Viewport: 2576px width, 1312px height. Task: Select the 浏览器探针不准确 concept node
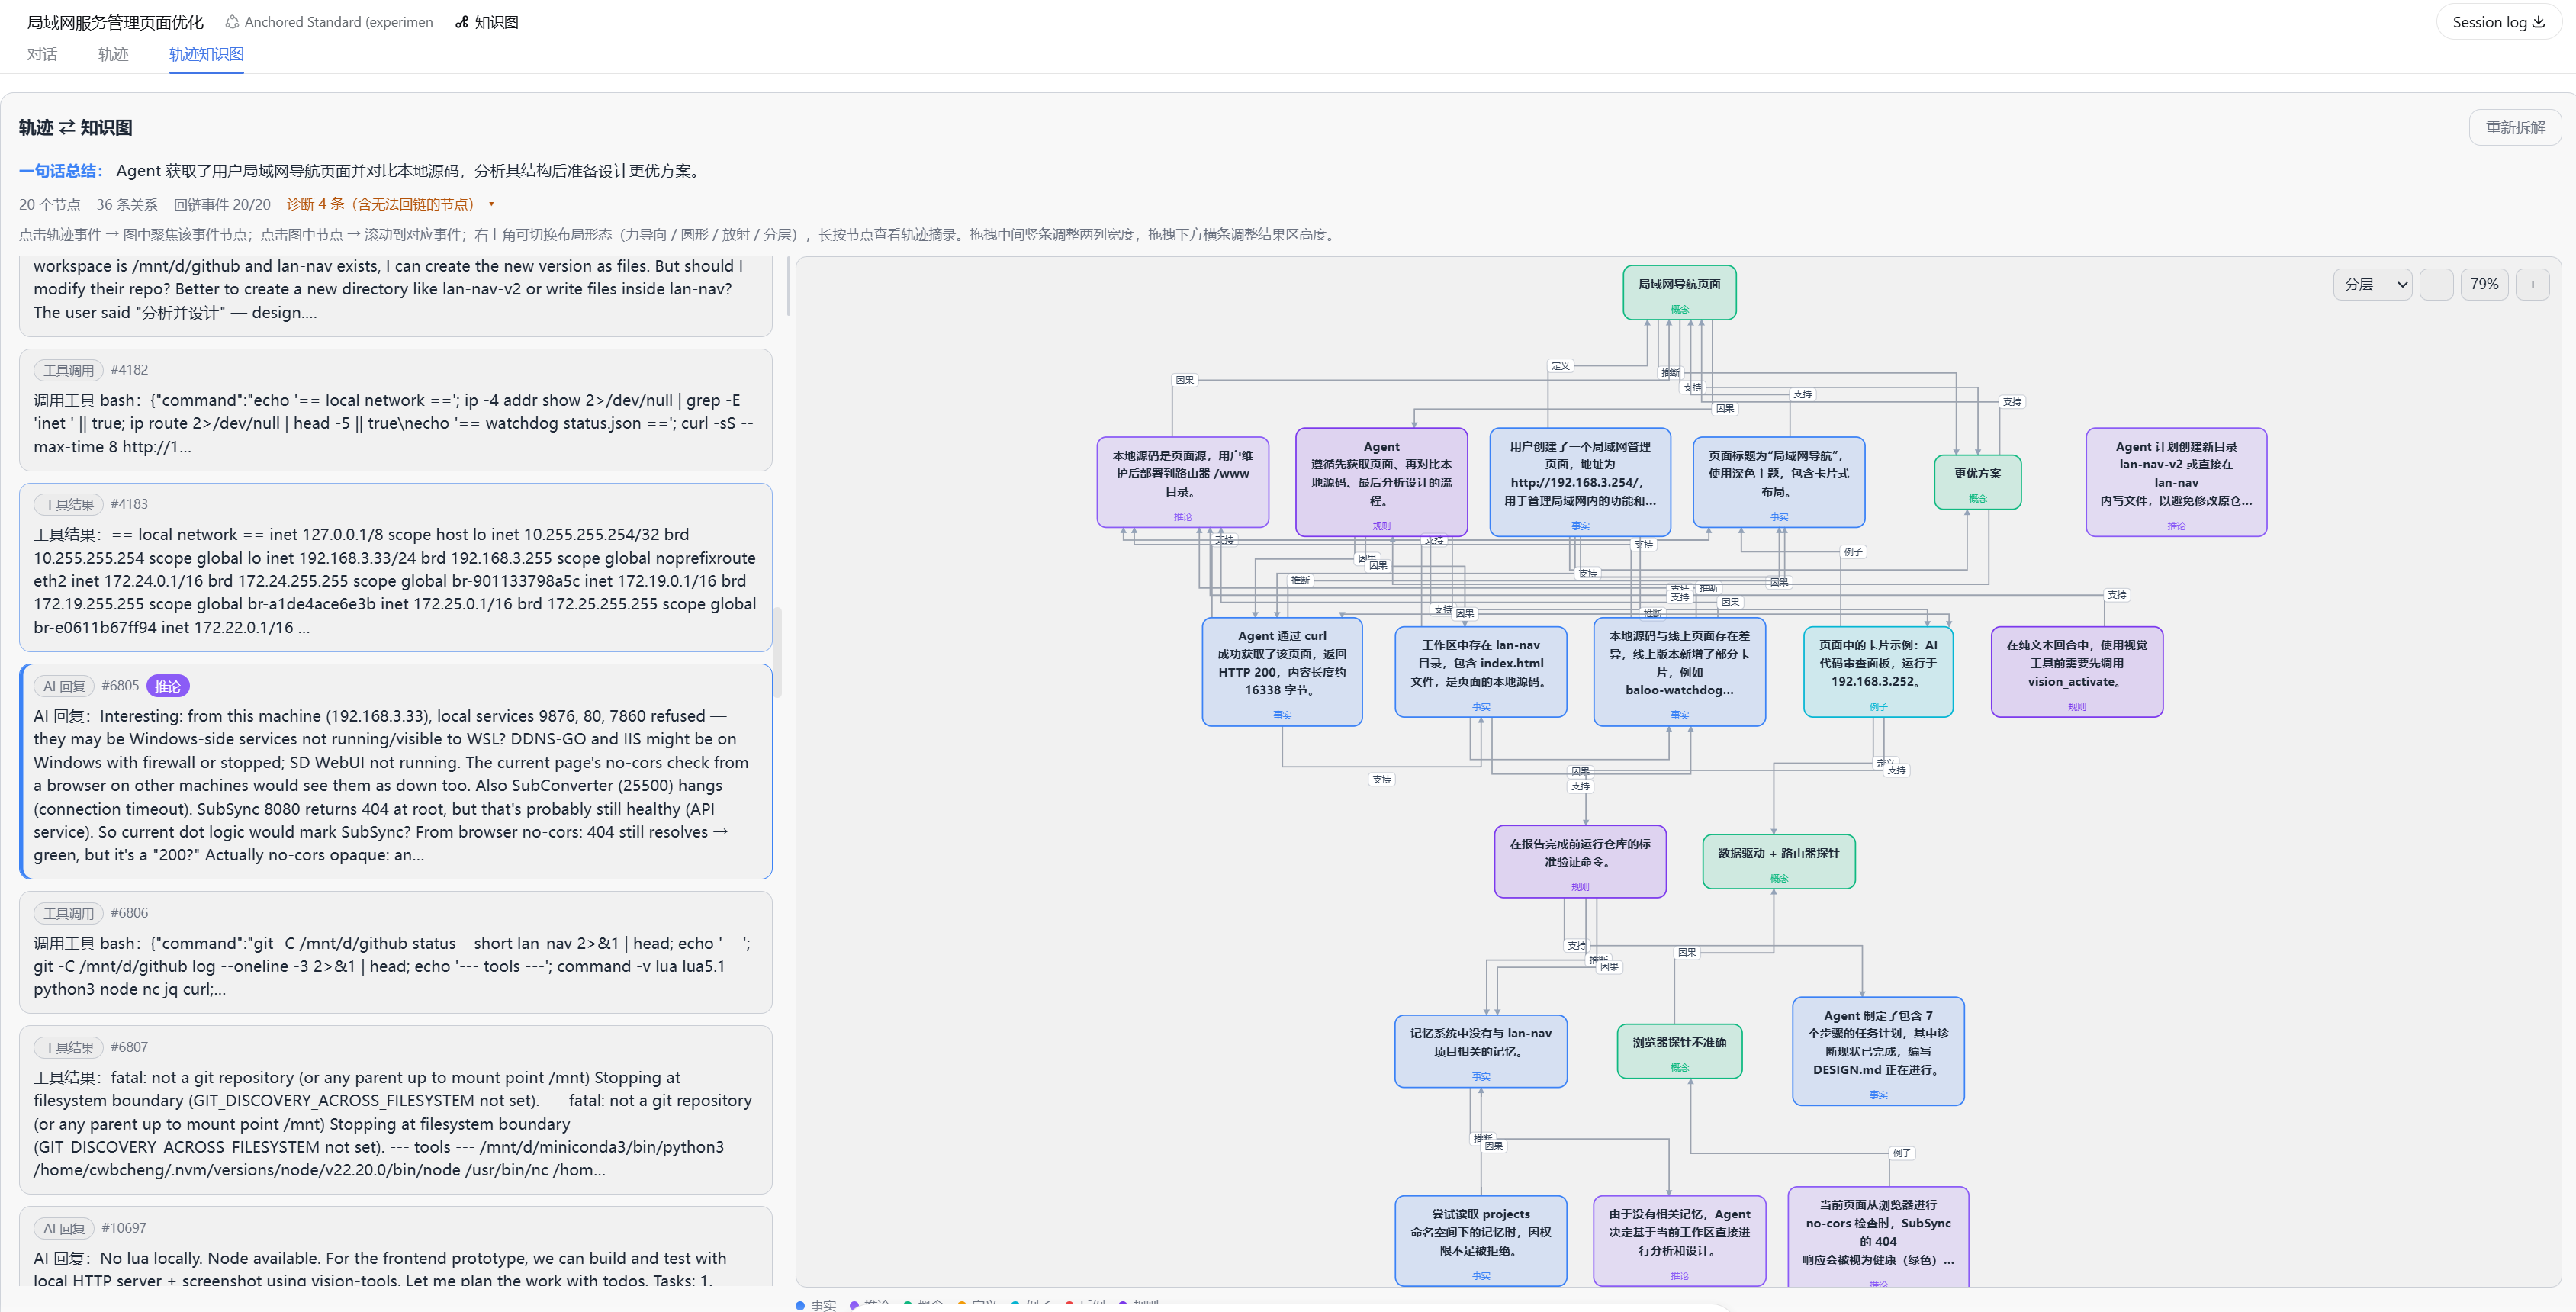pos(1679,1051)
